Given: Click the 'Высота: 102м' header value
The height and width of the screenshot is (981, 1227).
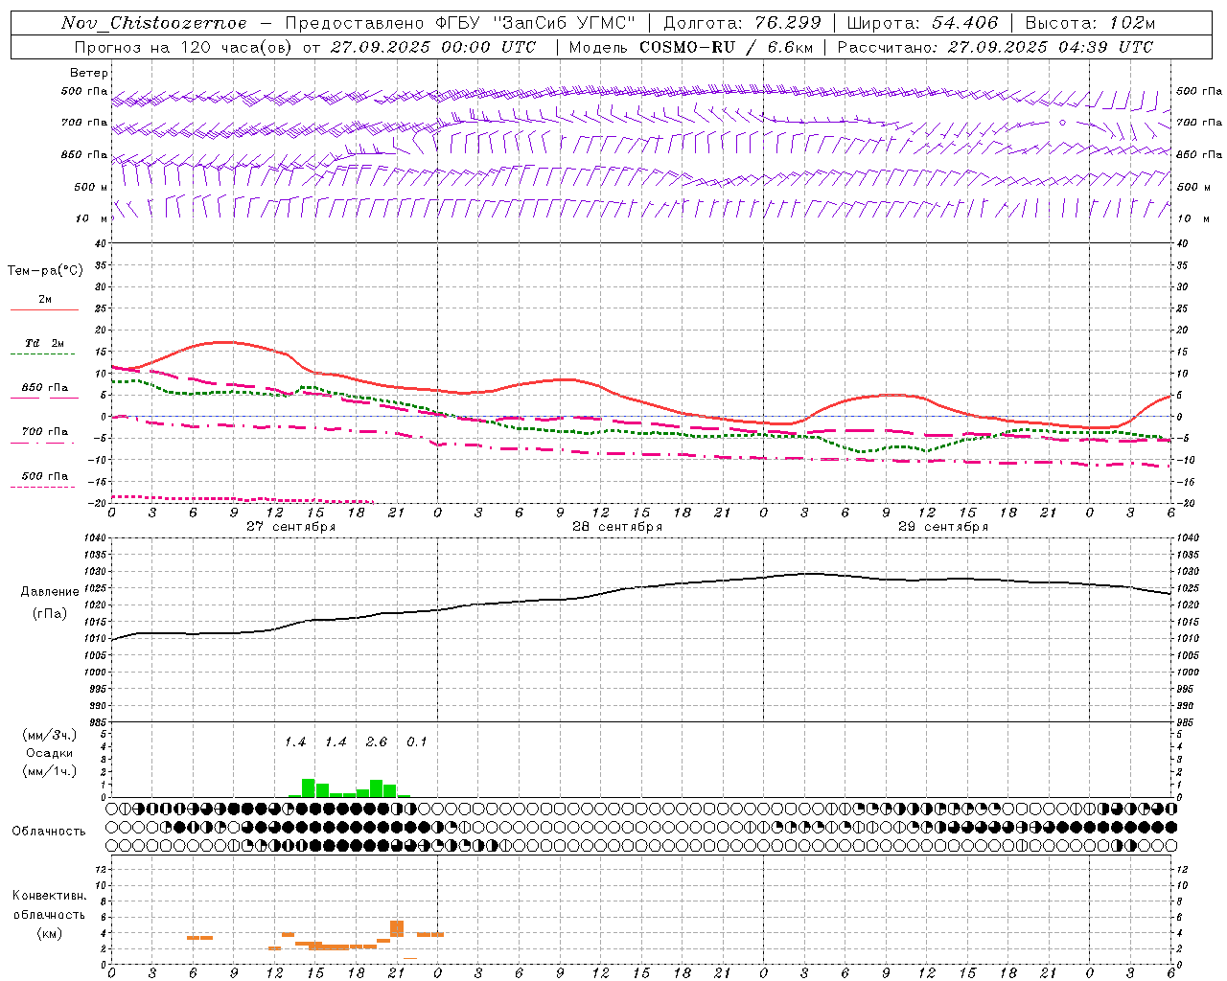Looking at the screenshot, I should point(1090,23).
